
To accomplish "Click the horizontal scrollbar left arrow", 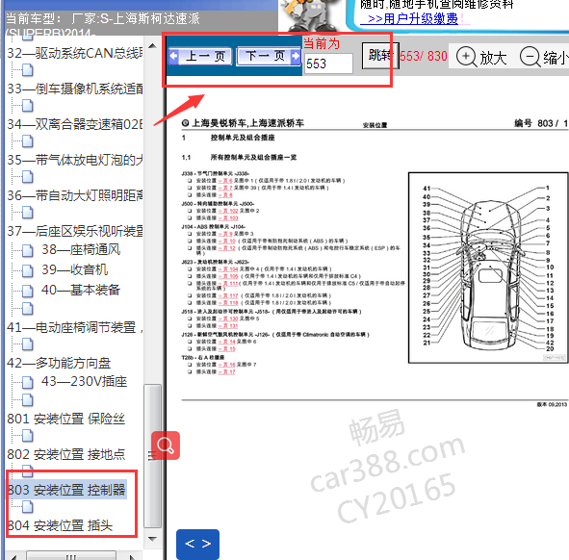I will coord(13,556).
